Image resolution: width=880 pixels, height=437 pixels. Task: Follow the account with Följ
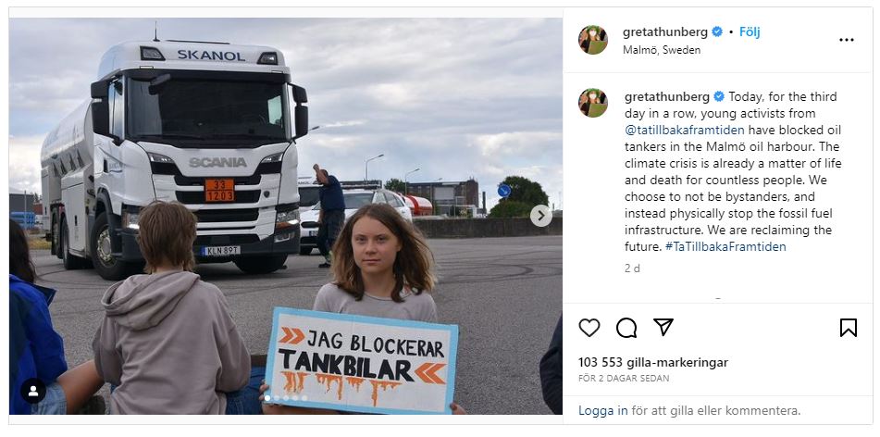(x=750, y=32)
